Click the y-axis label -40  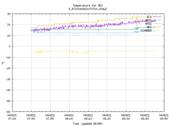(8, 90)
